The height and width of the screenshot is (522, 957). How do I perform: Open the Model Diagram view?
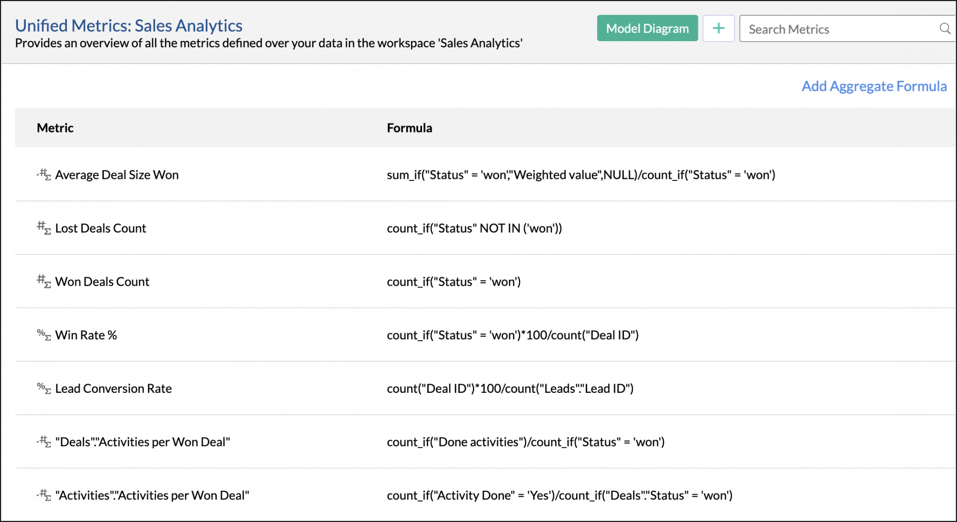coord(647,28)
